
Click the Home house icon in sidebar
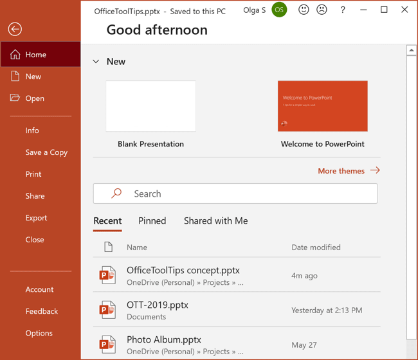point(15,55)
